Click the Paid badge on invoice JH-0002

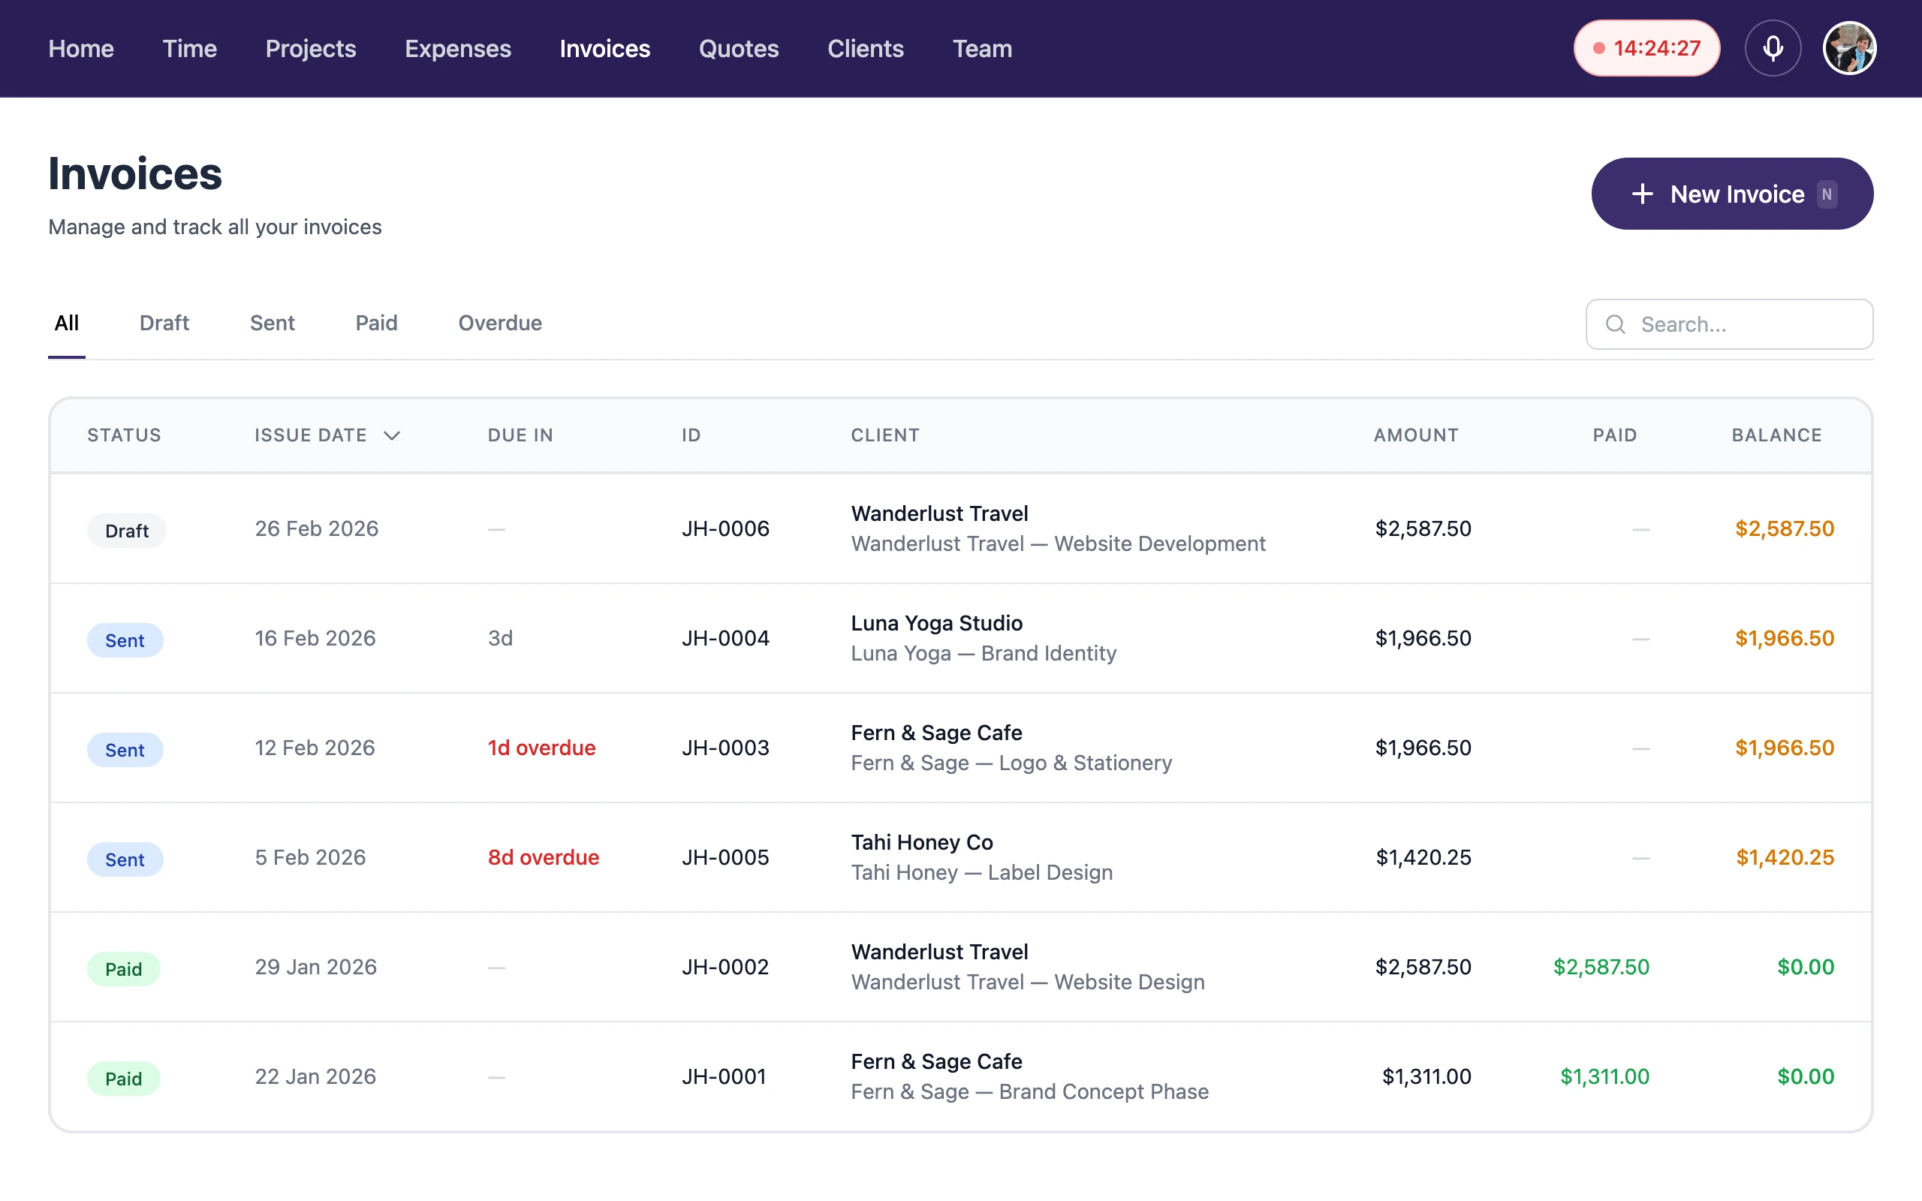[124, 968]
